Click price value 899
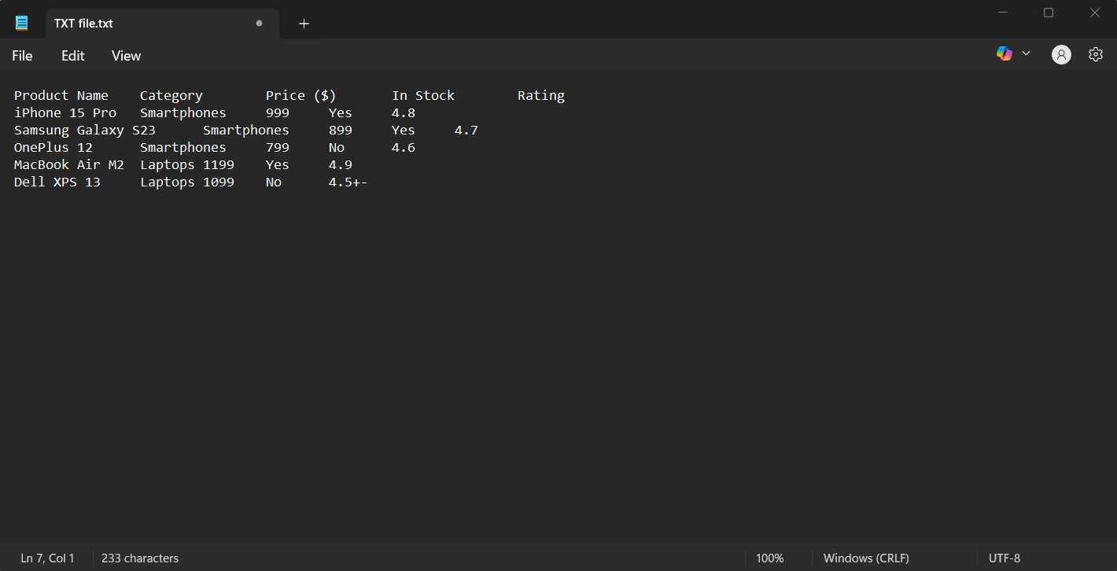Image resolution: width=1117 pixels, height=571 pixels. coord(341,130)
